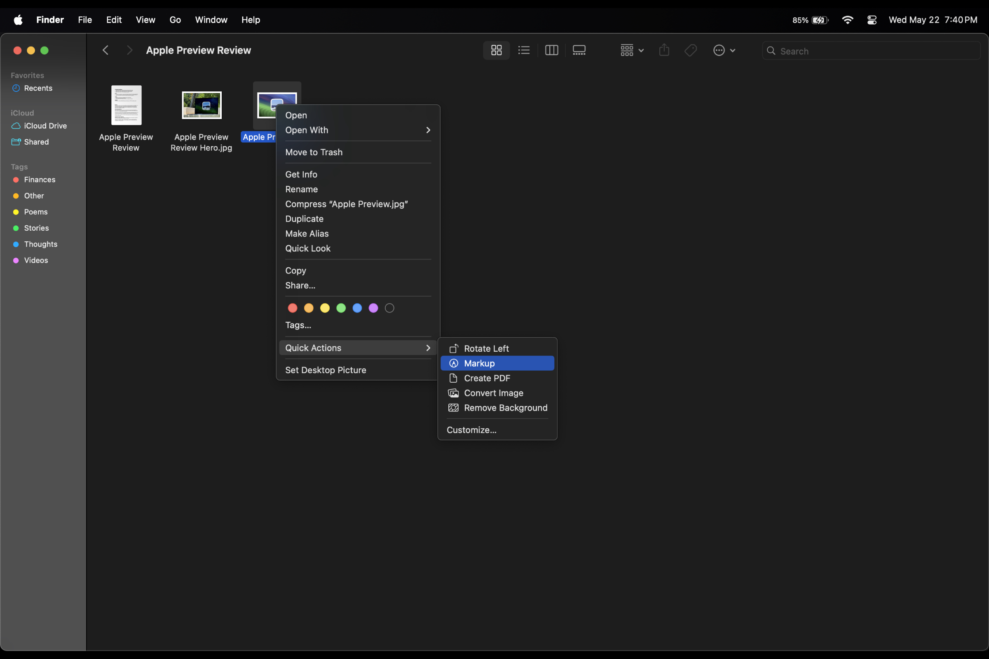This screenshot has width=989, height=659.
Task: Switch to icon view in the toolbar
Action: (496, 50)
